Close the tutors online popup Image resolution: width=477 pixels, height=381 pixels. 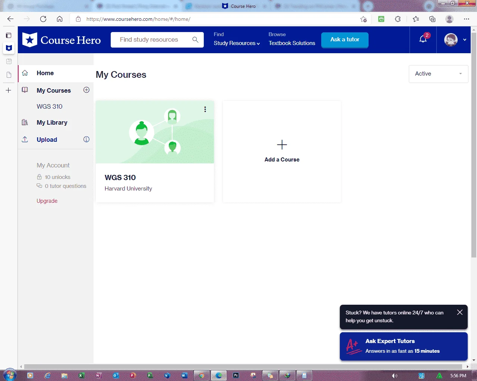(x=460, y=313)
